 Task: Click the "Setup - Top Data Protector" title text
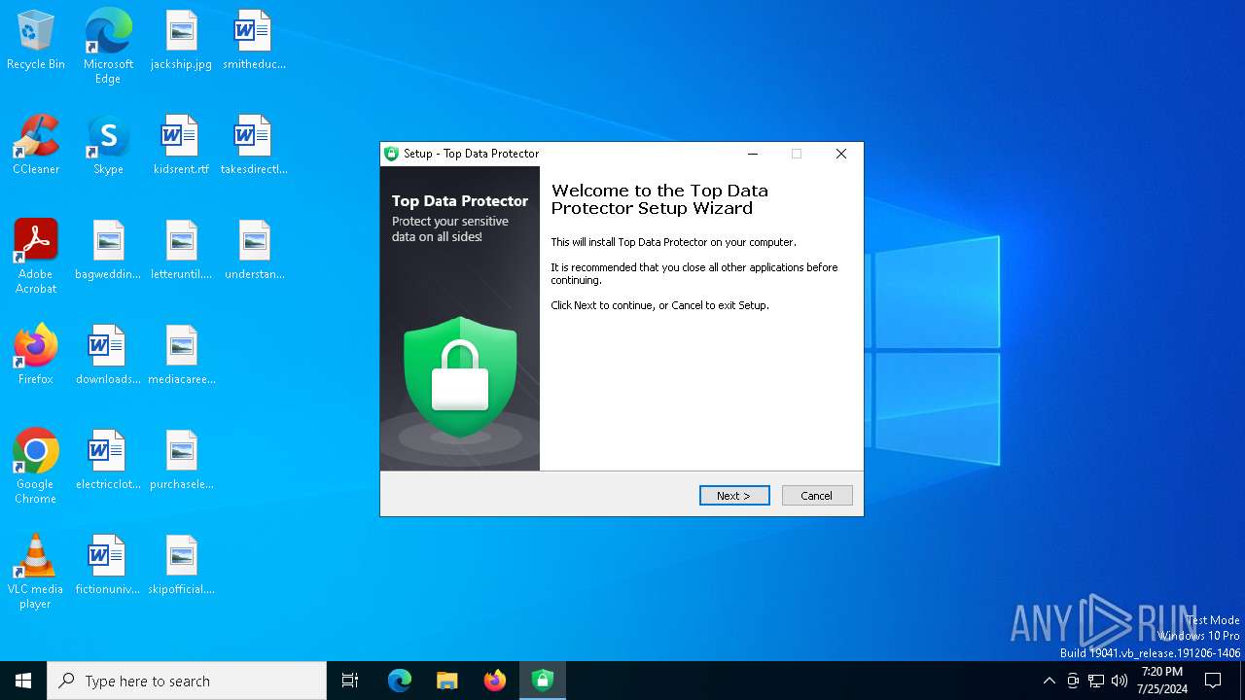point(472,154)
